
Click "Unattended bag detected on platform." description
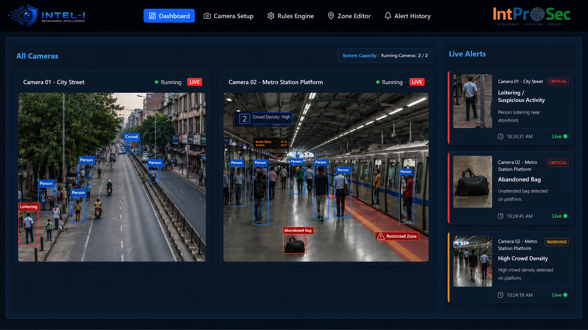coord(523,195)
